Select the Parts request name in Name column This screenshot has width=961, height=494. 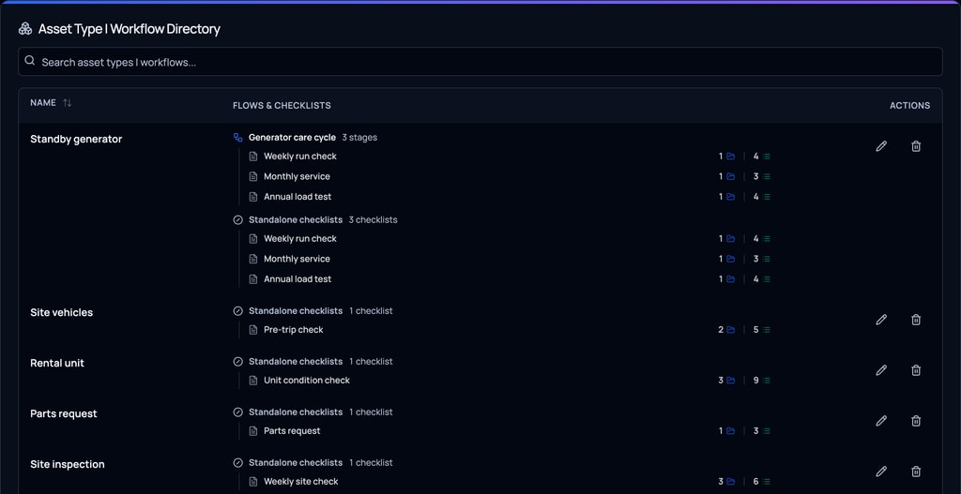pyautogui.click(x=64, y=413)
